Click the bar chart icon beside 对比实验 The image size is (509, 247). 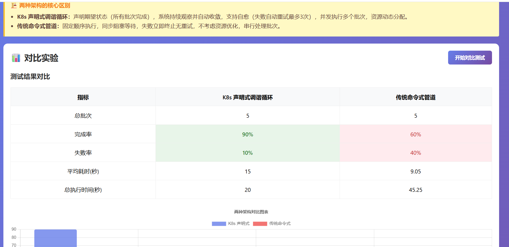[x=16, y=58]
